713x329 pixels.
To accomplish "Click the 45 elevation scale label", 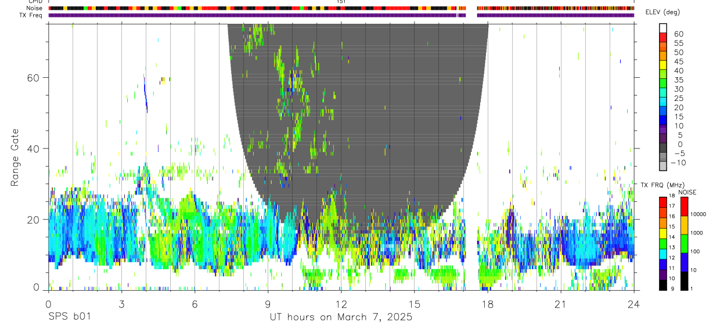I will [678, 62].
